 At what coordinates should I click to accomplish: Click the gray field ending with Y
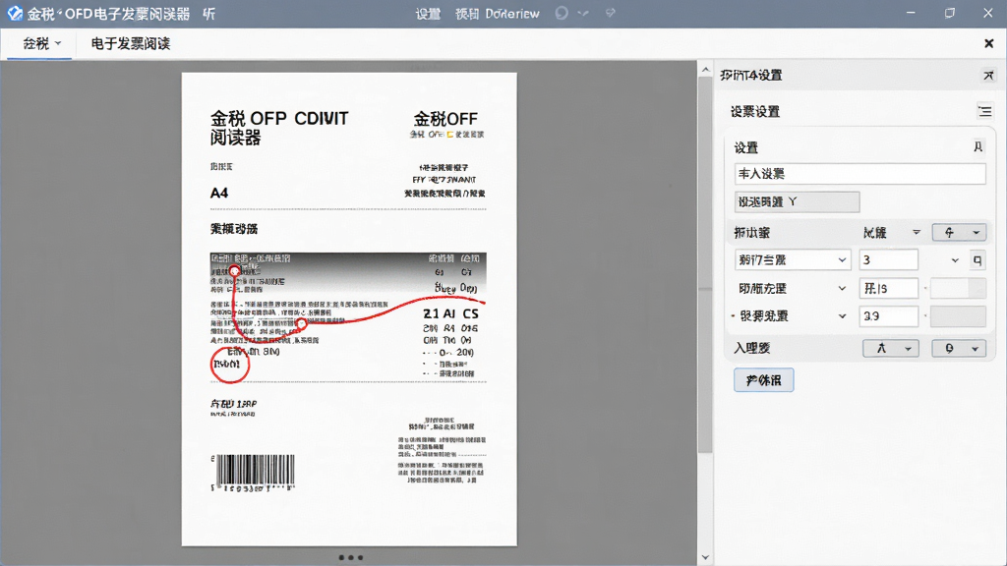797,202
